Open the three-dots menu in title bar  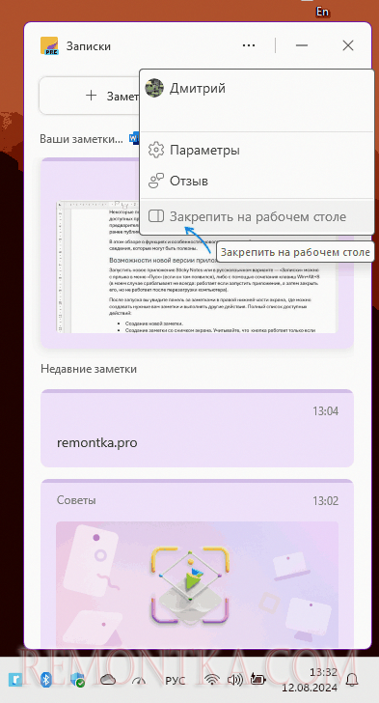pos(249,45)
